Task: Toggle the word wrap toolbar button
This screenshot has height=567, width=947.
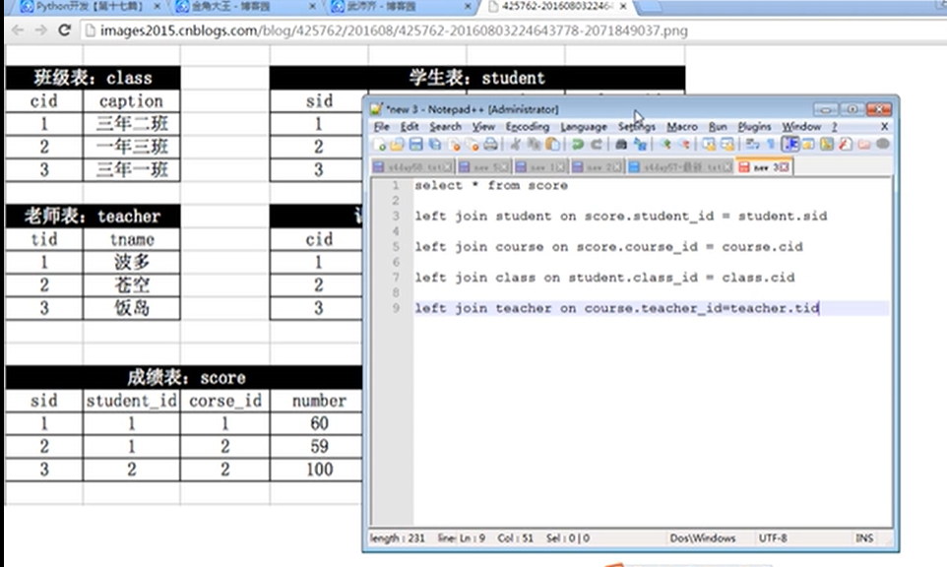Action: [x=751, y=145]
